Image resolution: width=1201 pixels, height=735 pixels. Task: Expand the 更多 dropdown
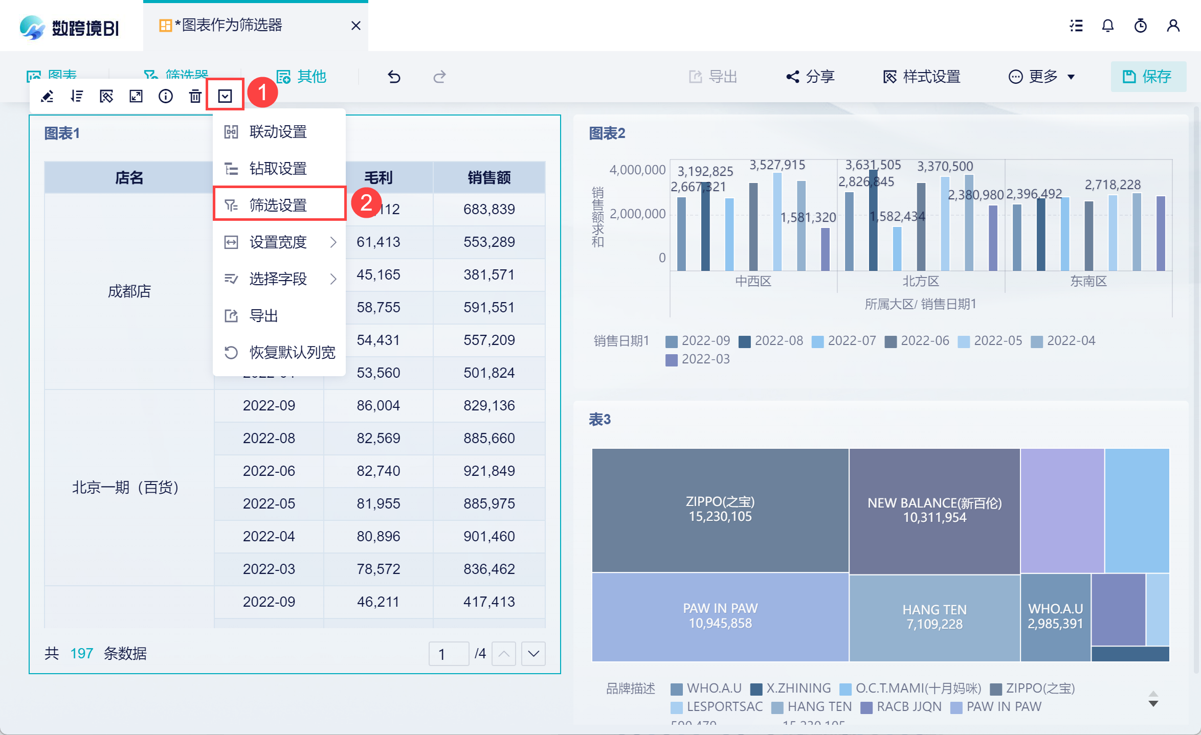point(1041,77)
